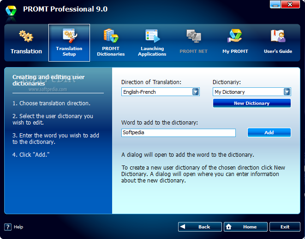Click the 'Direction of Translation:' label
The width and height of the screenshot is (305, 239).
(151, 82)
